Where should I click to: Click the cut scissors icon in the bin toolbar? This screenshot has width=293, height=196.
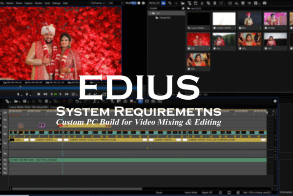[x=202, y=3]
